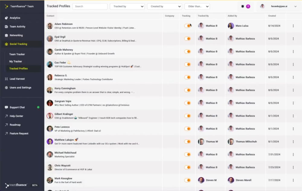Open row menu for Mark Kosoglow

(x=293, y=180)
